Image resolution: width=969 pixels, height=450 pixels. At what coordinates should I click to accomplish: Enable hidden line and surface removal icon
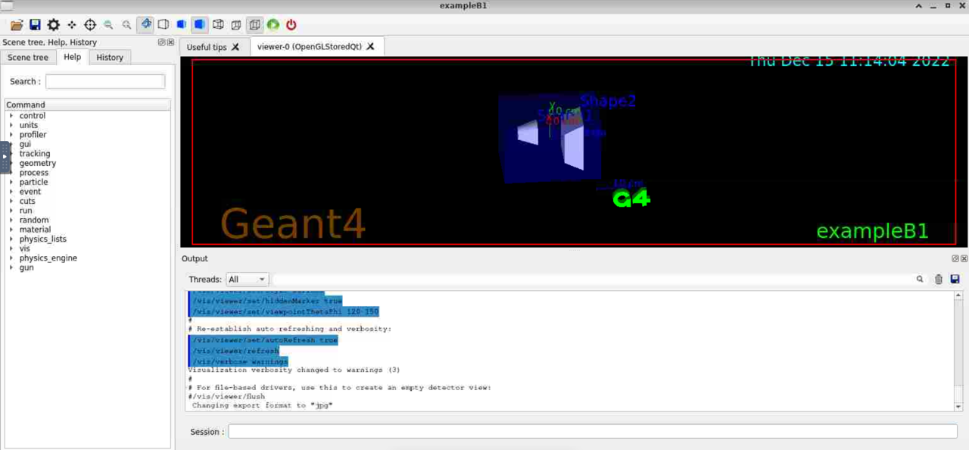(x=182, y=25)
